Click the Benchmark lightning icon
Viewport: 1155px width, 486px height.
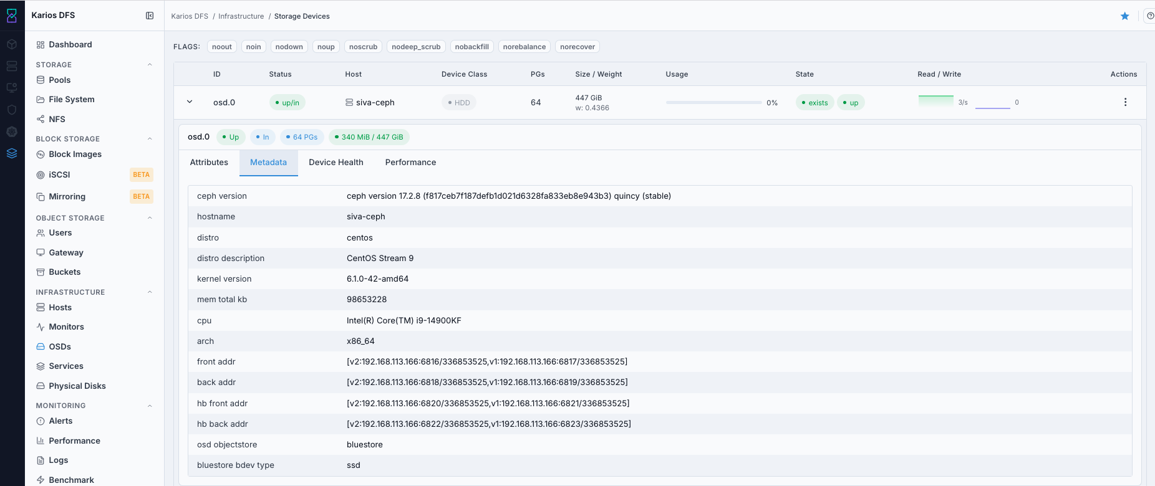point(41,480)
